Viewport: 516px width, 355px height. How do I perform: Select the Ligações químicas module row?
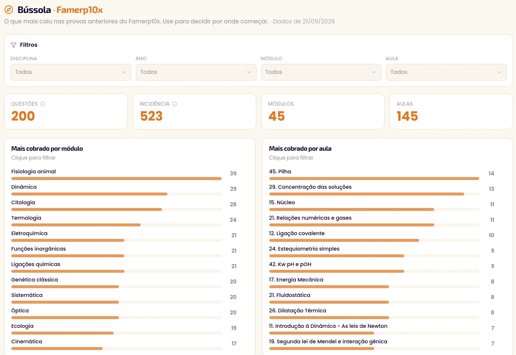click(124, 267)
